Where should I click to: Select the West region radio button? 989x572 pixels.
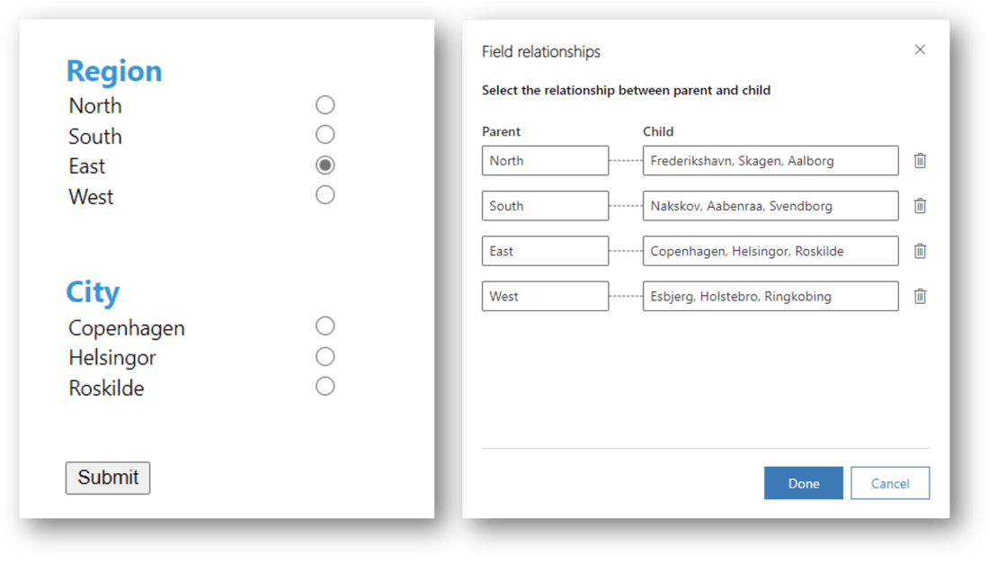pyautogui.click(x=325, y=195)
